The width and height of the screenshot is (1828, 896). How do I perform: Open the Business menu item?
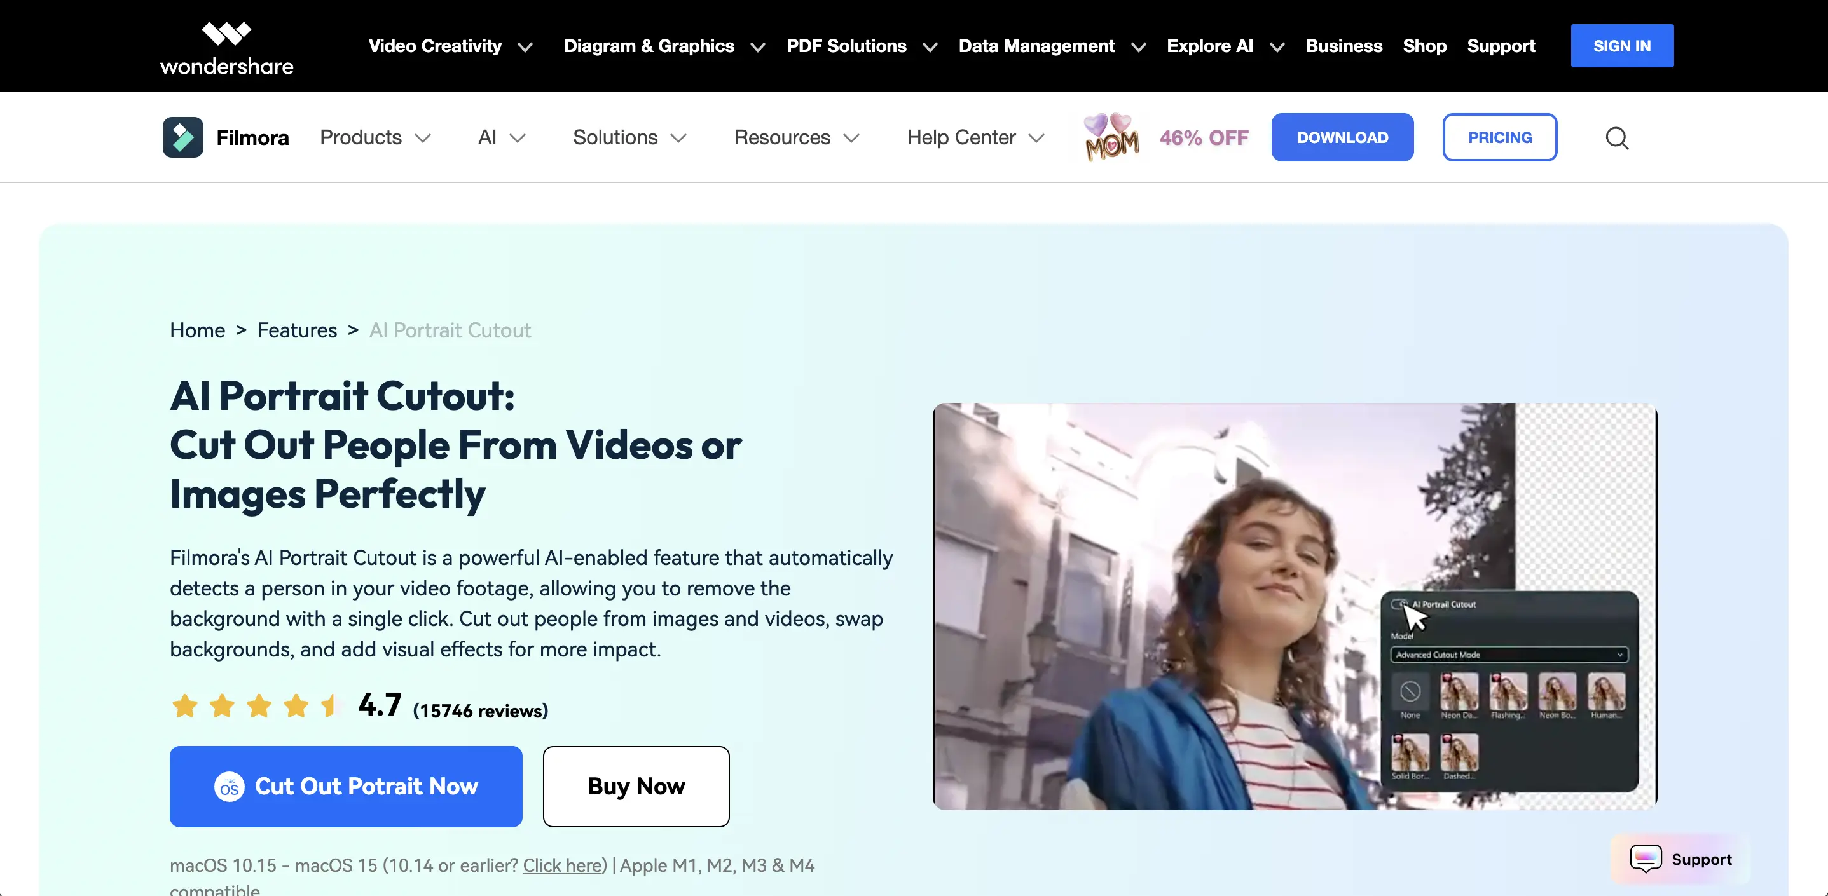1344,46
